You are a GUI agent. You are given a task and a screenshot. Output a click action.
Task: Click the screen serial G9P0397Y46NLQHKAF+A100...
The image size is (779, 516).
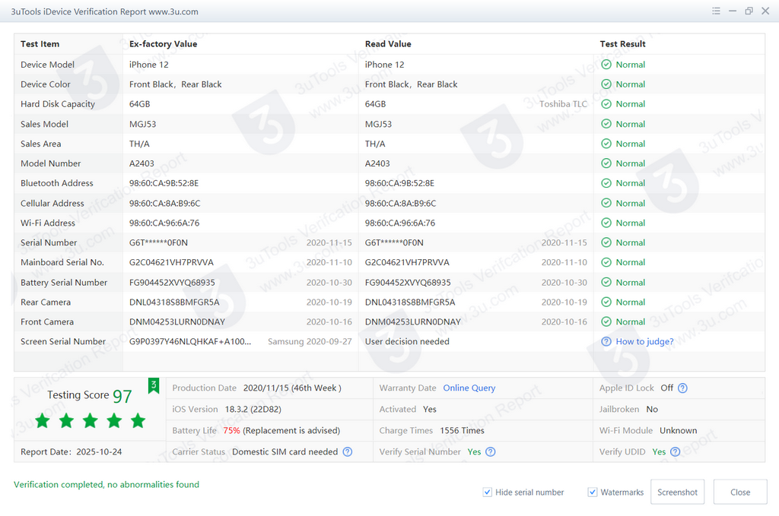pos(190,341)
